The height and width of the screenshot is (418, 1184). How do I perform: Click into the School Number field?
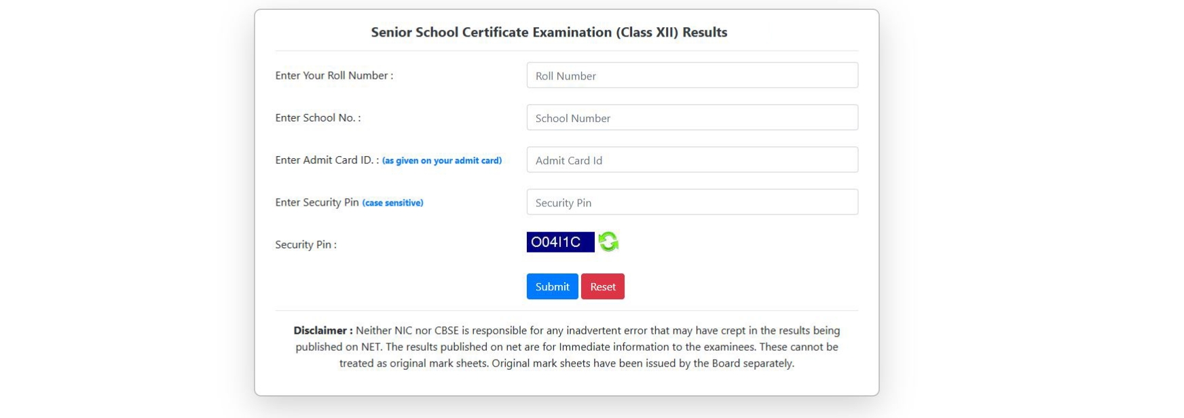[692, 117]
